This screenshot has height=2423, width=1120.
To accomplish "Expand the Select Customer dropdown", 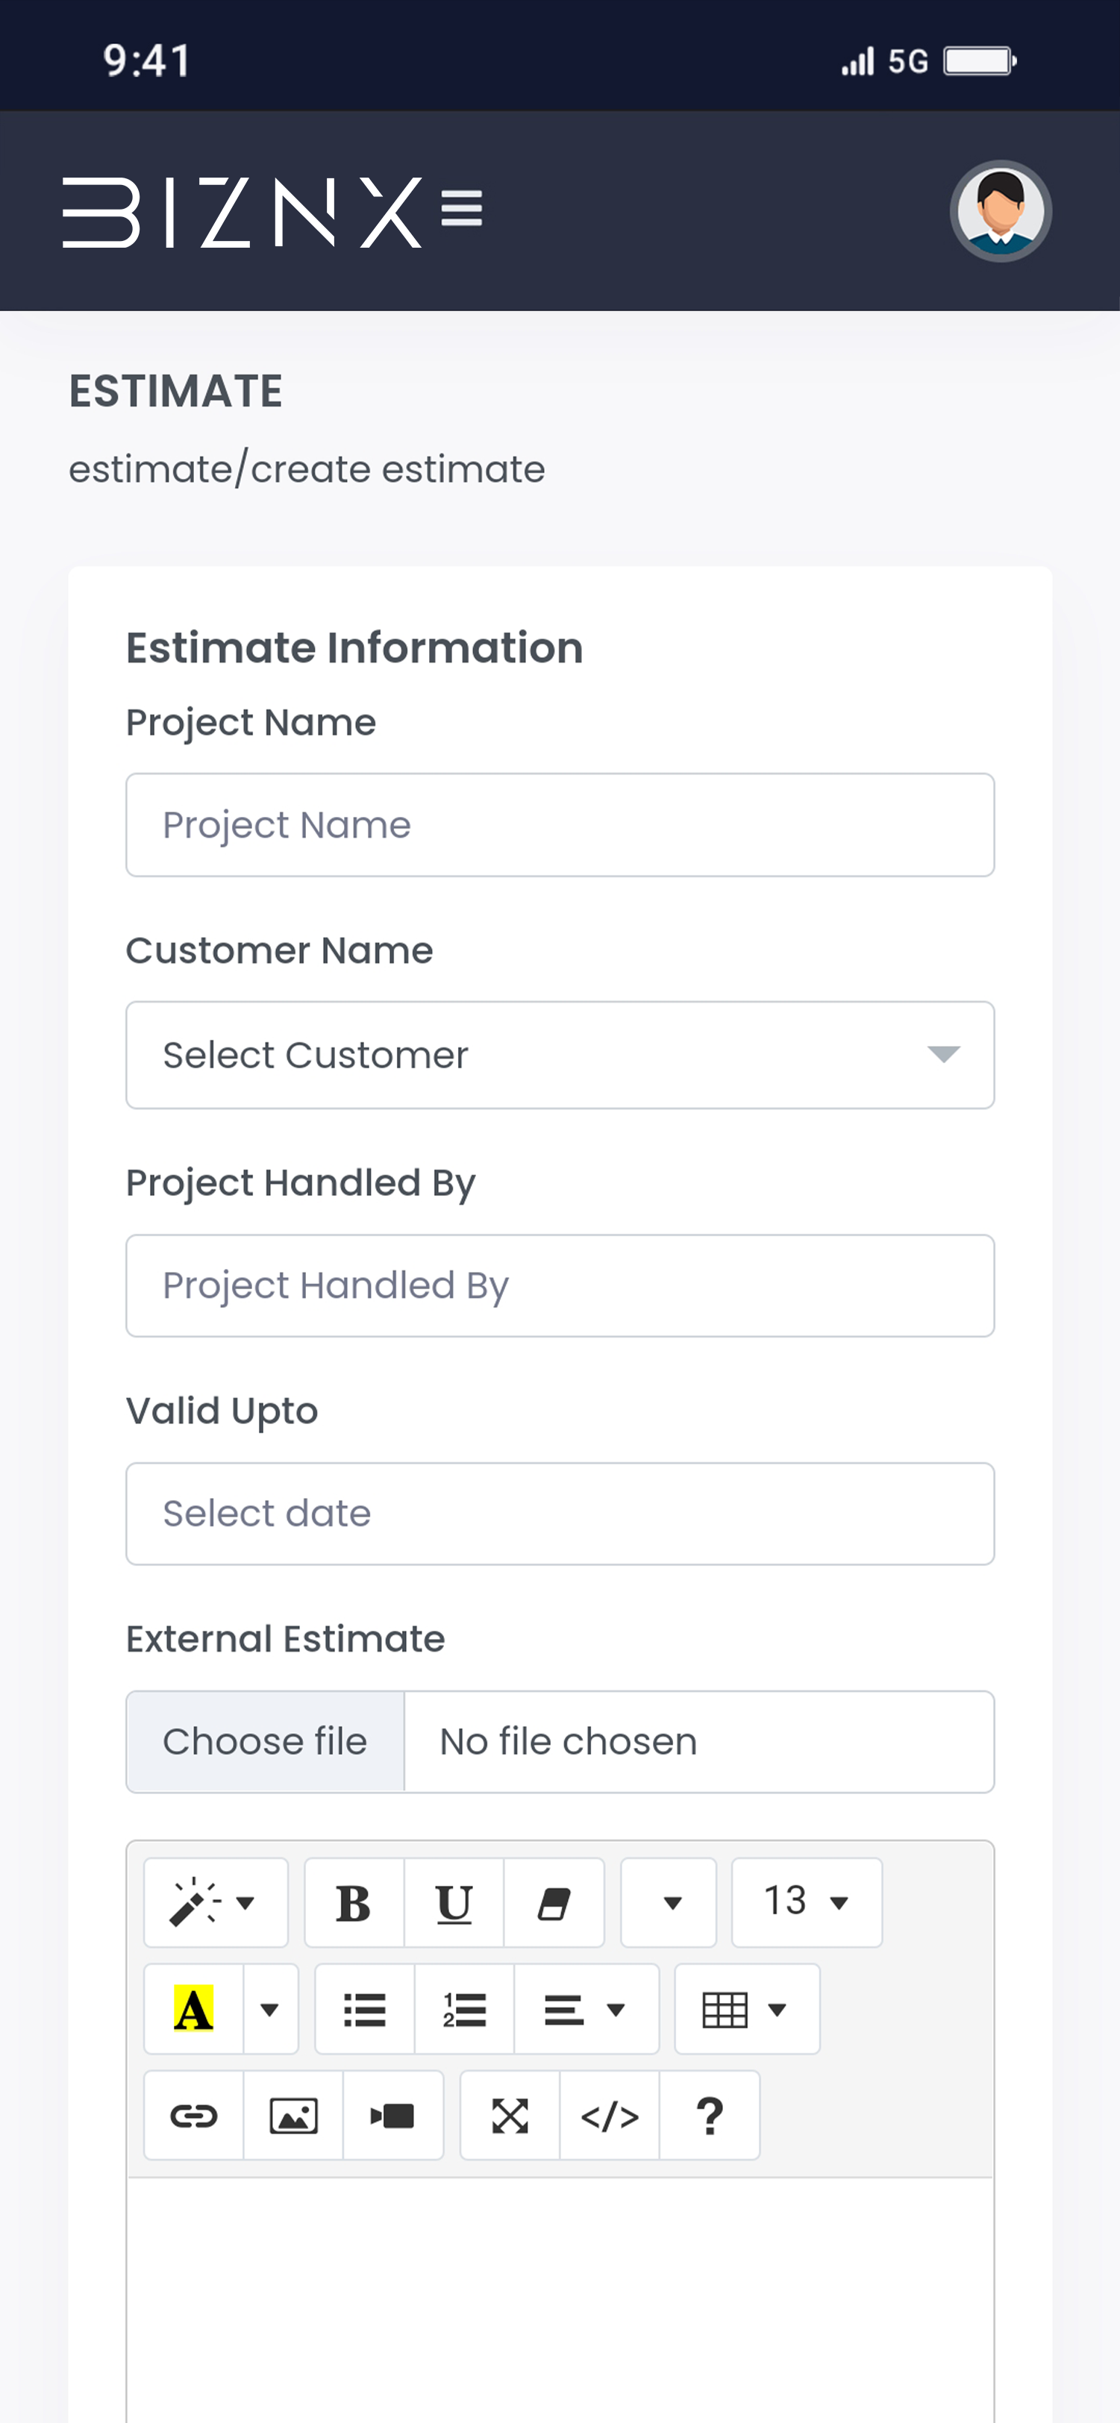I will tap(560, 1054).
